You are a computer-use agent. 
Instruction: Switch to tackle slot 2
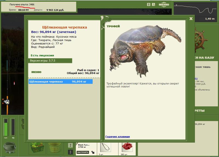[70, 145]
